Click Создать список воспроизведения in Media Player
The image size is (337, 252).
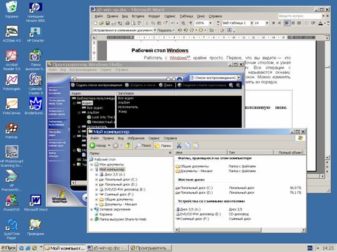(97, 85)
